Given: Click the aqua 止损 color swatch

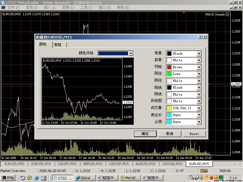Looking at the screenshot, I should tap(169, 122).
